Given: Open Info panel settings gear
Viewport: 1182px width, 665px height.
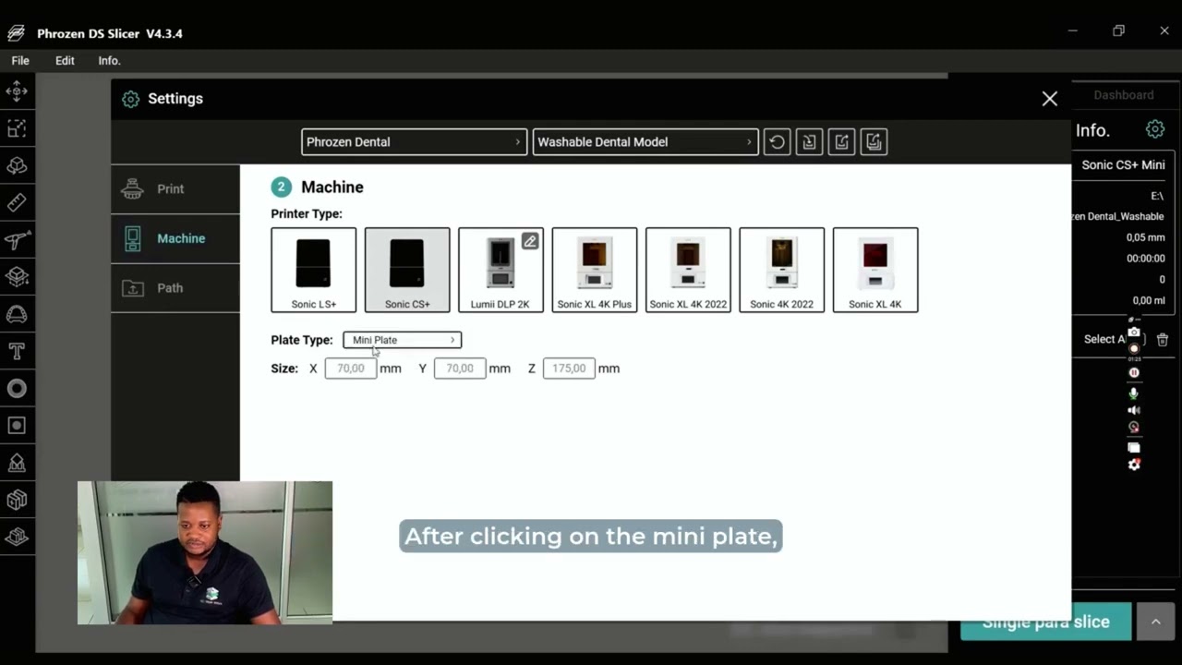Looking at the screenshot, I should click(x=1154, y=129).
